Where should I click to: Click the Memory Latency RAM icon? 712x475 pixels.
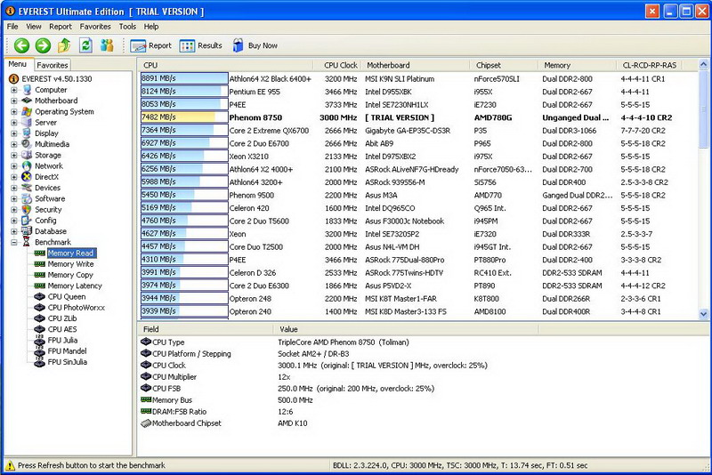point(40,286)
